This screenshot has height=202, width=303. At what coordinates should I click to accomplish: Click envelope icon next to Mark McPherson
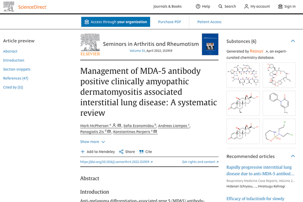(x=119, y=125)
